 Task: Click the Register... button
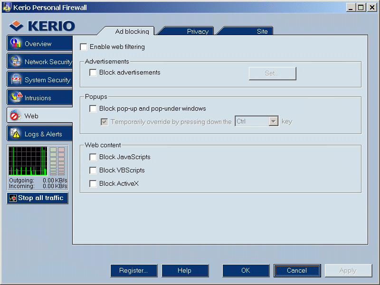click(134, 270)
